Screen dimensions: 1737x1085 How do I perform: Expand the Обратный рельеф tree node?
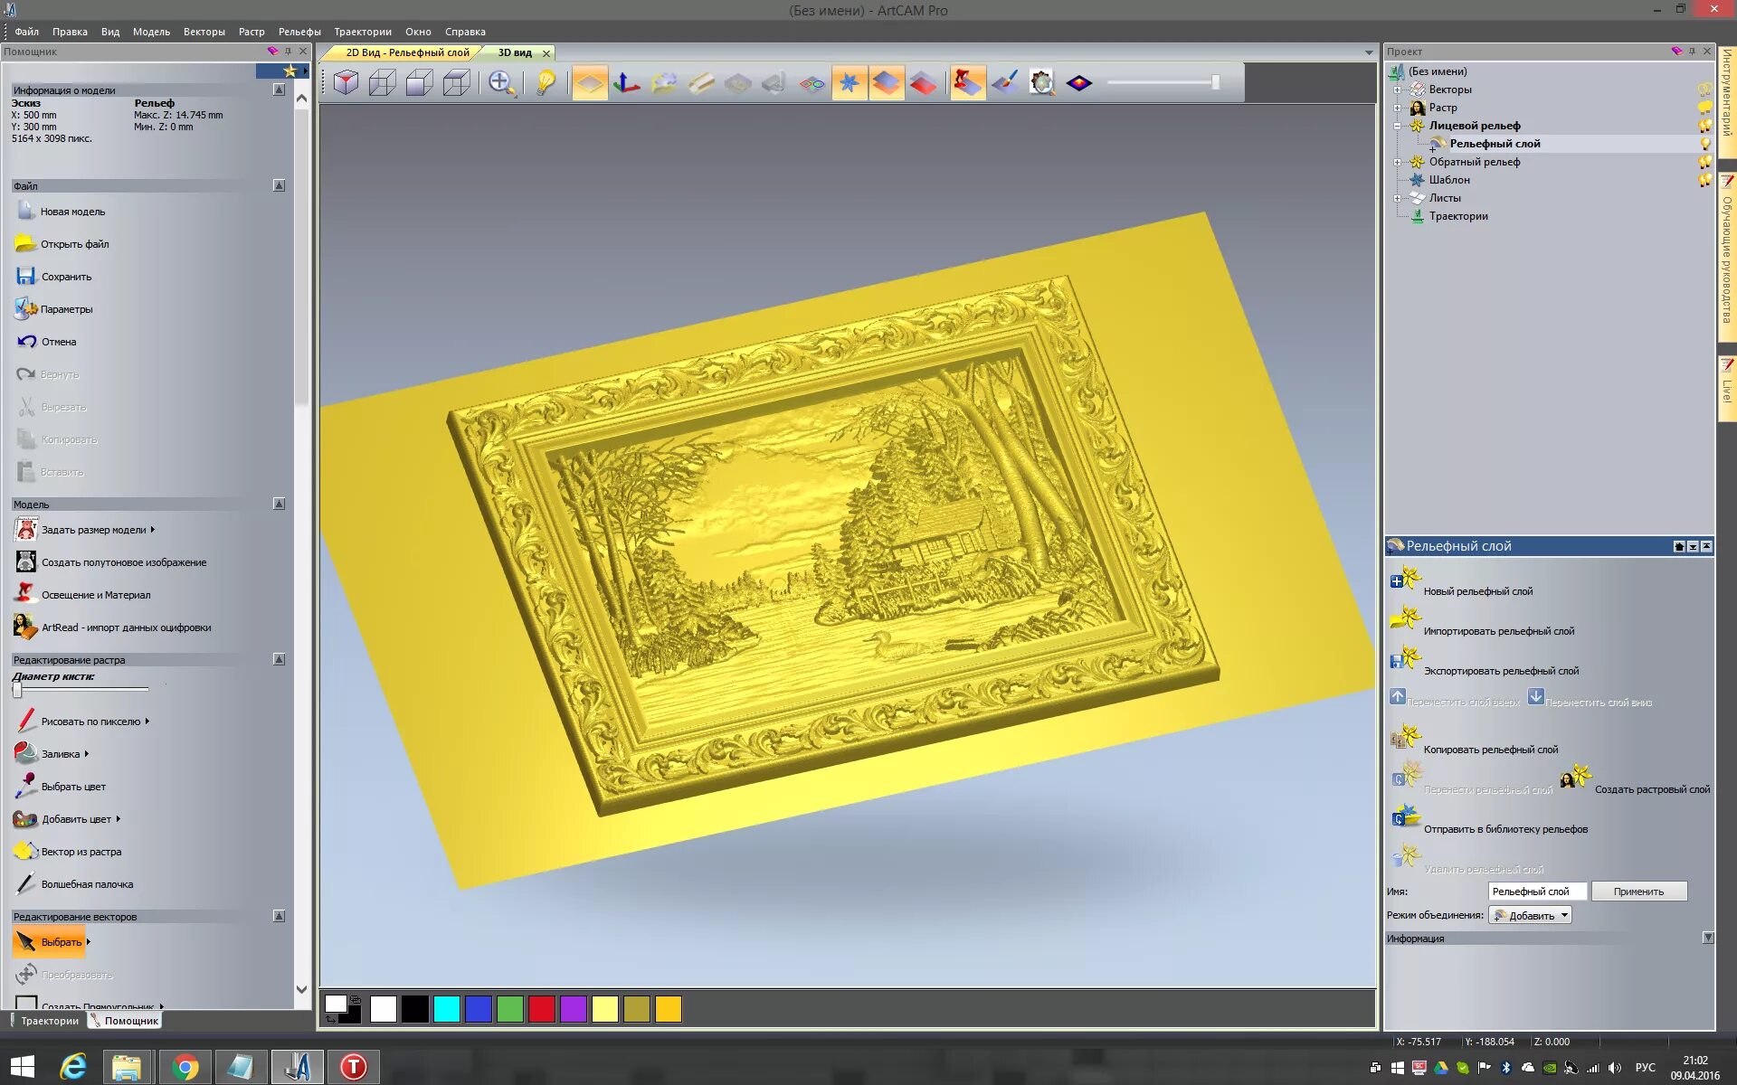(x=1397, y=162)
